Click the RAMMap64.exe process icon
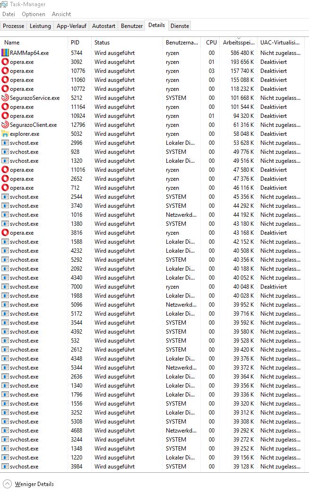This screenshot has width=309, height=495. 5,53
